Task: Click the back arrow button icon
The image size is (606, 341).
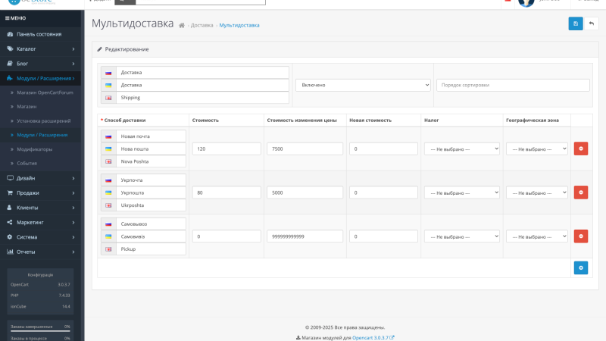Action: pos(592,23)
